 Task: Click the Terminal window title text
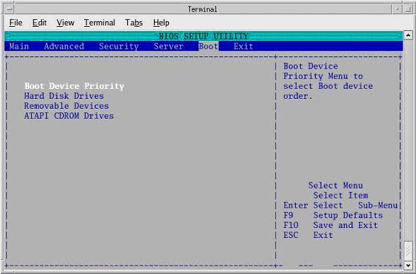point(203,9)
